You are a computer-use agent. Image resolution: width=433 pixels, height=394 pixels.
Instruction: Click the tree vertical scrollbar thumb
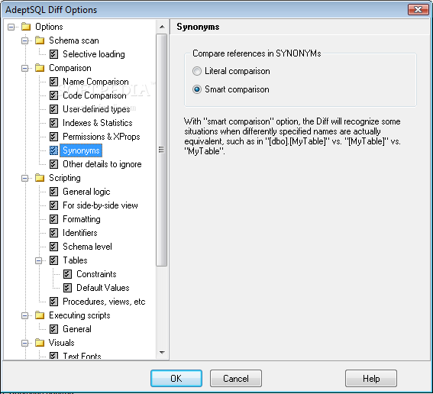click(162, 150)
